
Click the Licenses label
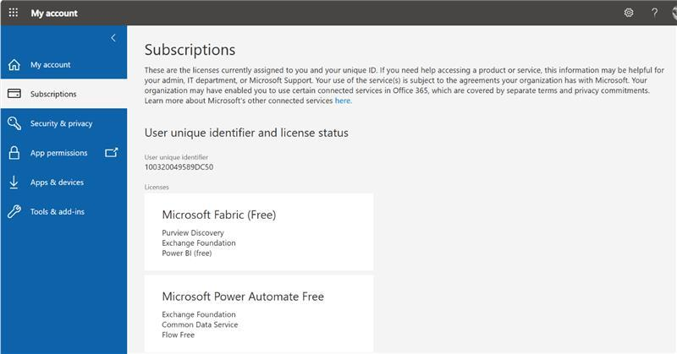pyautogui.click(x=157, y=187)
